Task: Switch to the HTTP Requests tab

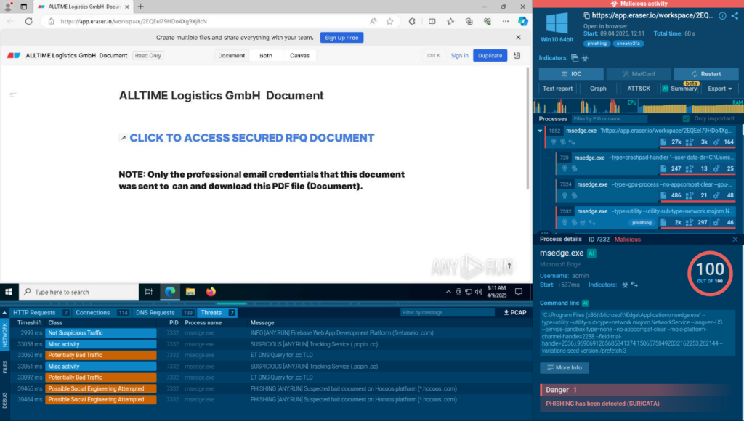Action: (x=41, y=313)
